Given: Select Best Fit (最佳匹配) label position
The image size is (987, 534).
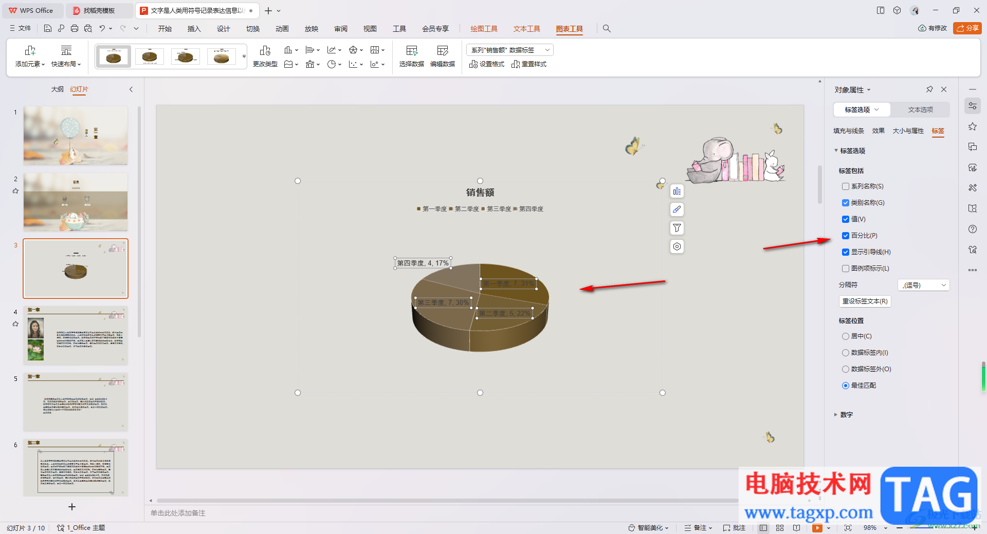Looking at the screenshot, I should 846,386.
